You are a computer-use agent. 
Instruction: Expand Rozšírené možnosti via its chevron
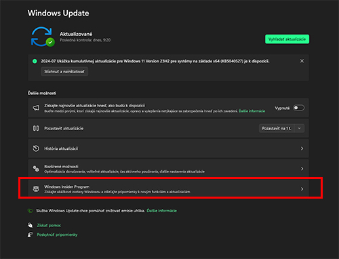[x=302, y=169]
